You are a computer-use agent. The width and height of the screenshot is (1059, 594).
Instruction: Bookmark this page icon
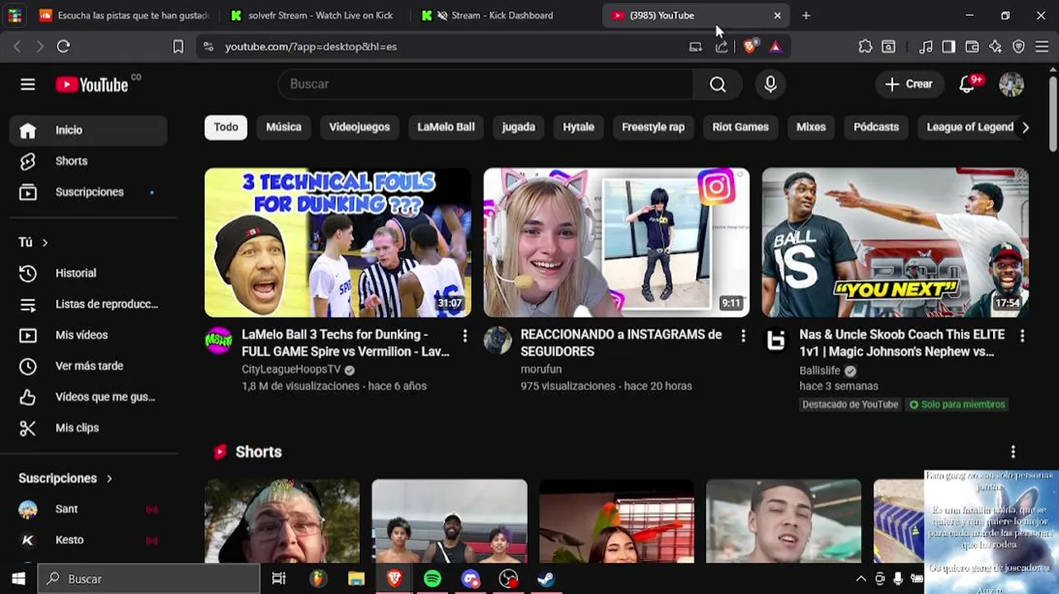pyautogui.click(x=178, y=47)
